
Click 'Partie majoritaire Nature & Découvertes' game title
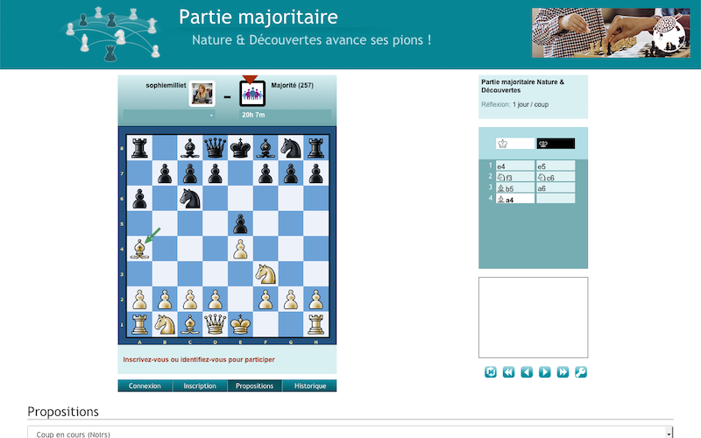[x=522, y=86]
